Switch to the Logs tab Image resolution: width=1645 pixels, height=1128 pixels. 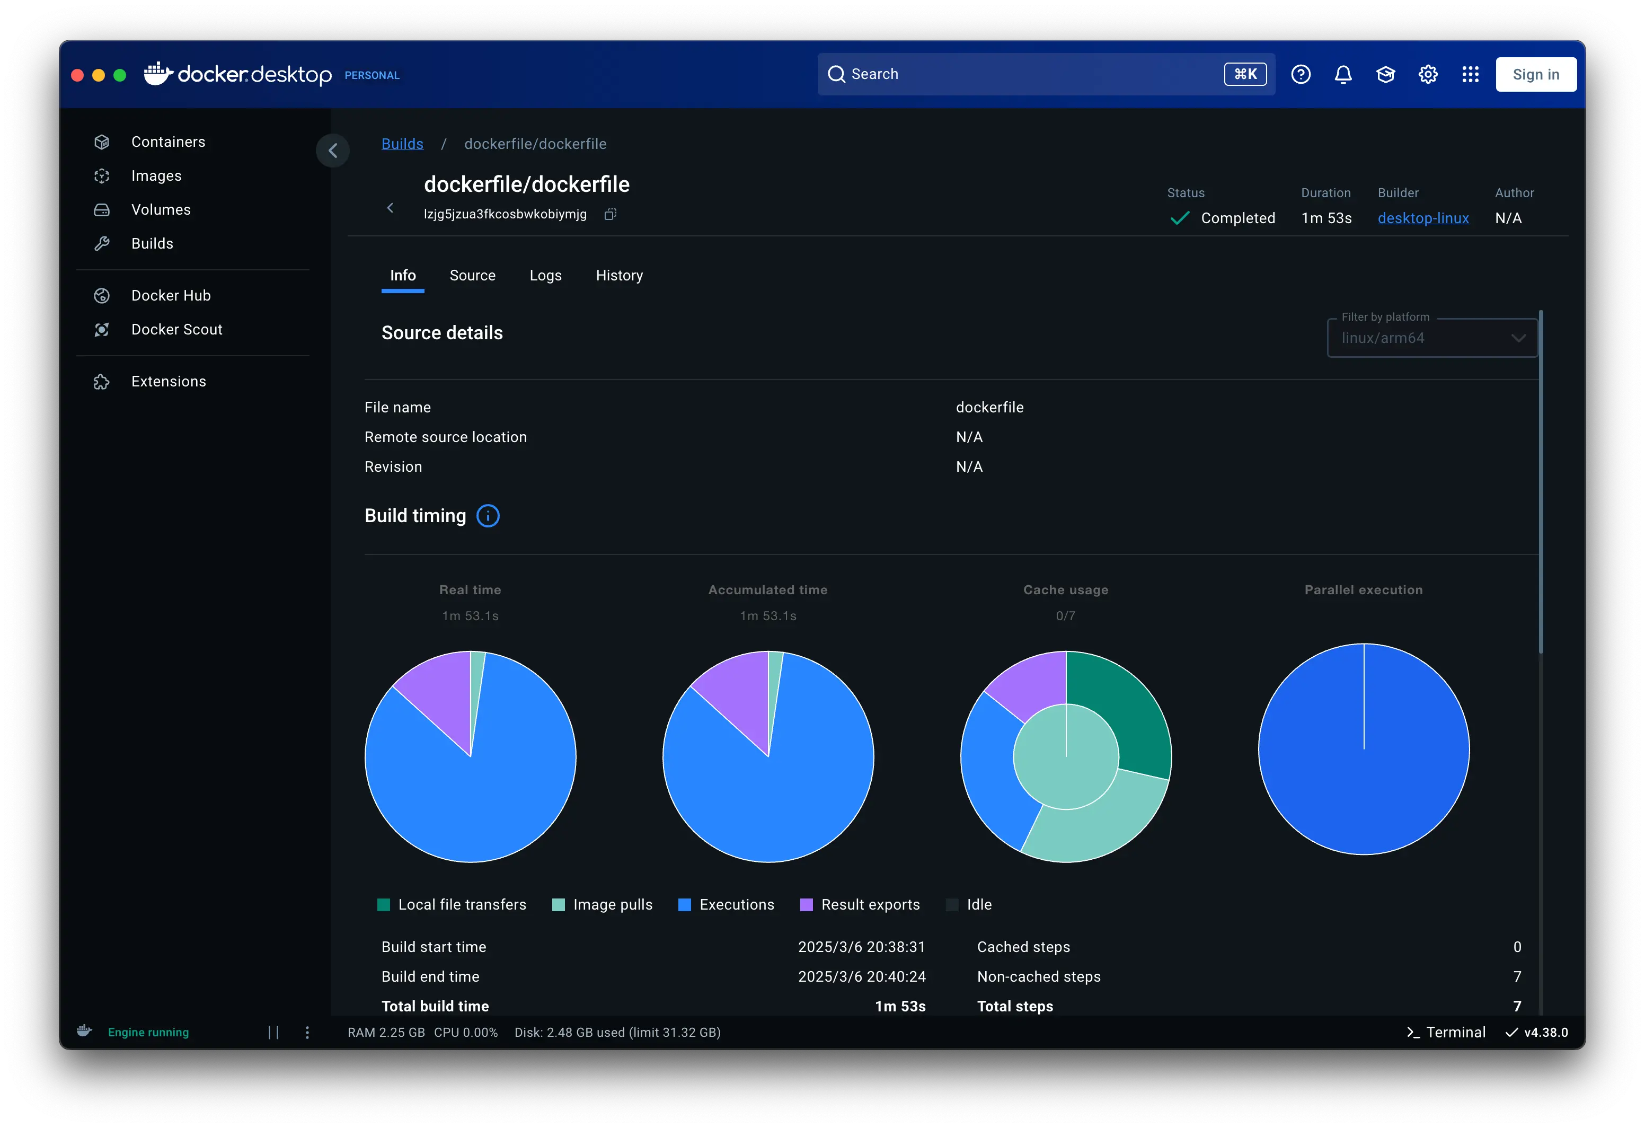coord(545,276)
